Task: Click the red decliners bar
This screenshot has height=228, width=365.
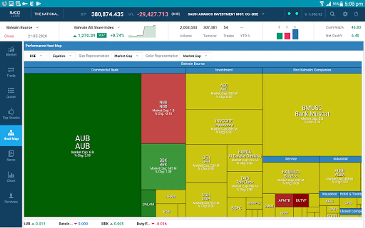Action: coord(287,36)
